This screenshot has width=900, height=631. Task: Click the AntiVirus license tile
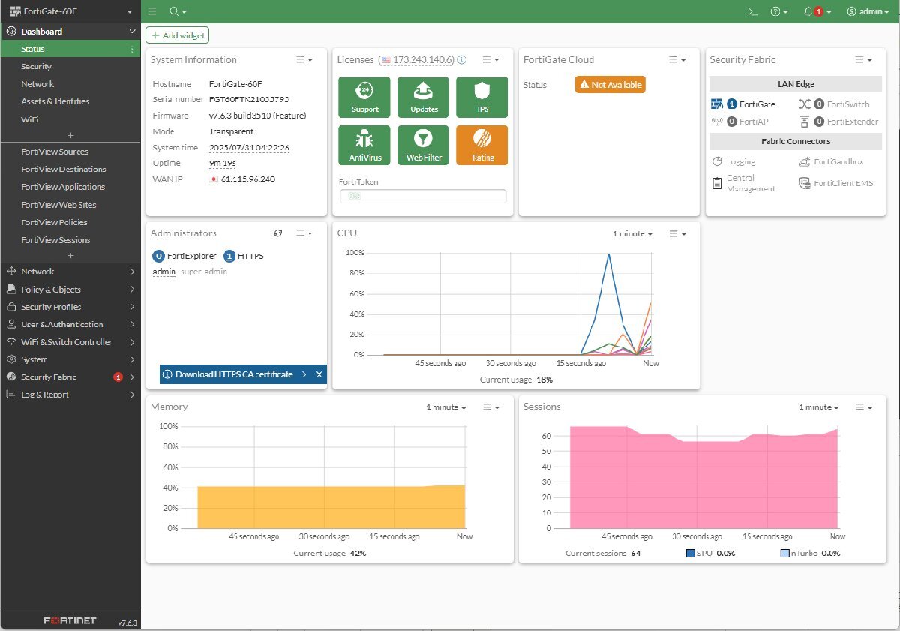coord(364,145)
